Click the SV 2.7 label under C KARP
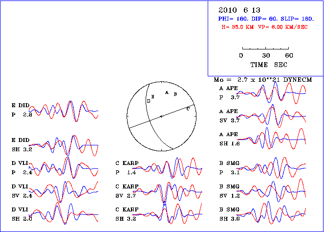 tap(126, 196)
